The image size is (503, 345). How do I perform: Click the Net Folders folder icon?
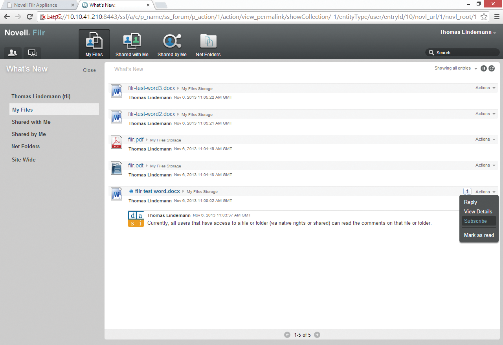pyautogui.click(x=208, y=40)
